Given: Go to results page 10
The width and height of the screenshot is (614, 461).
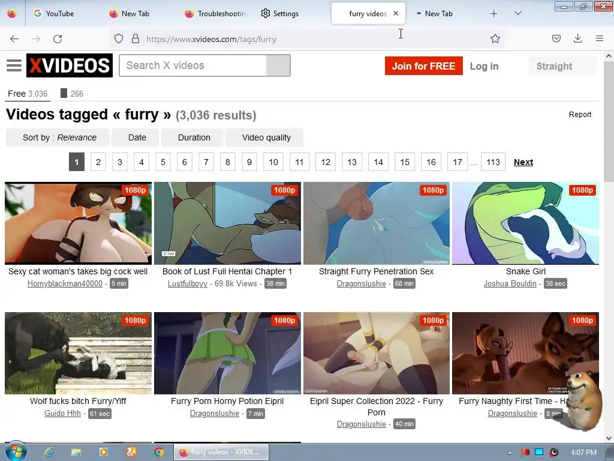Looking at the screenshot, I should tap(273, 162).
